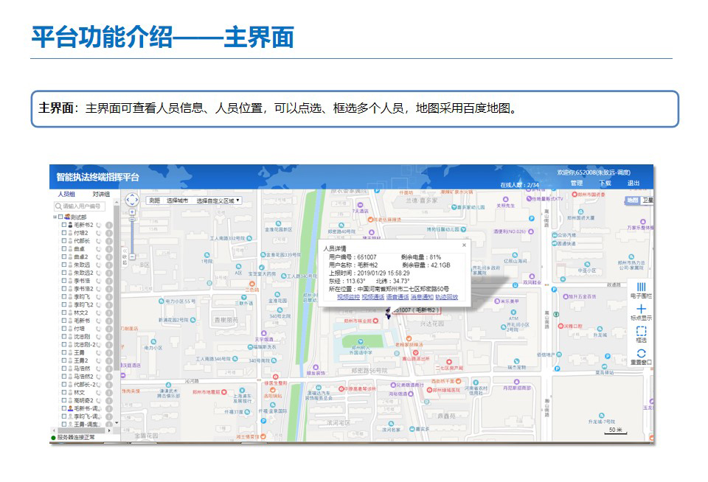Open the 选择自定义区域 dropdown
The image size is (708, 482).
pos(218,200)
